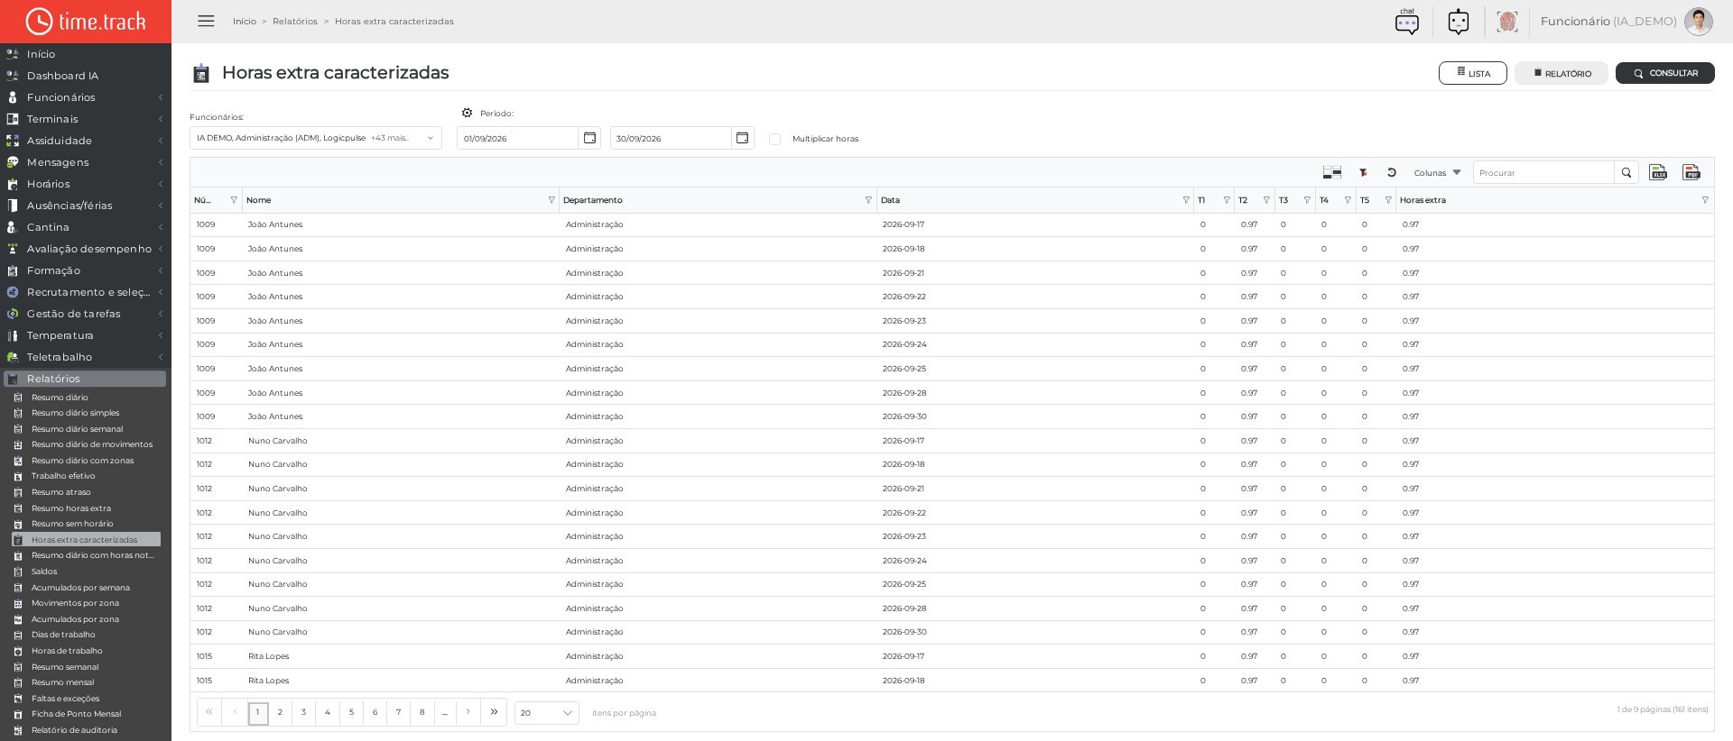Filter the Data column
This screenshot has width=1733, height=741.
1186,200
